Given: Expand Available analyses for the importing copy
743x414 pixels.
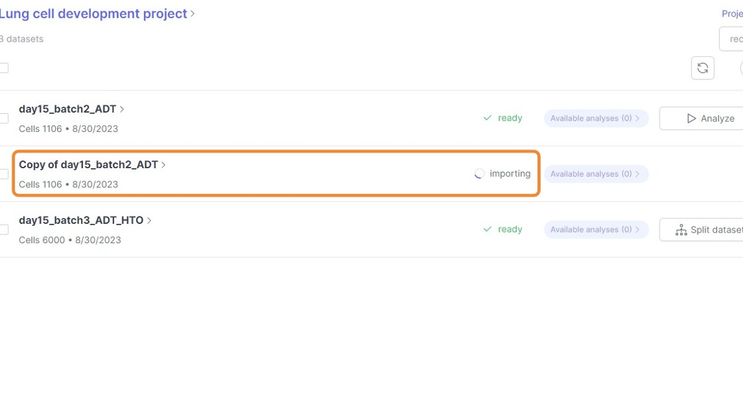Looking at the screenshot, I should click(x=596, y=174).
